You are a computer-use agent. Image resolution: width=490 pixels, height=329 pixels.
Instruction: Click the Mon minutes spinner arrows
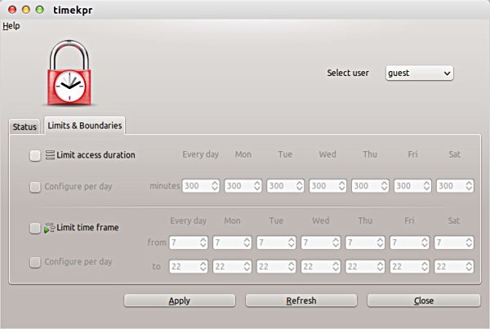pyautogui.click(x=257, y=185)
